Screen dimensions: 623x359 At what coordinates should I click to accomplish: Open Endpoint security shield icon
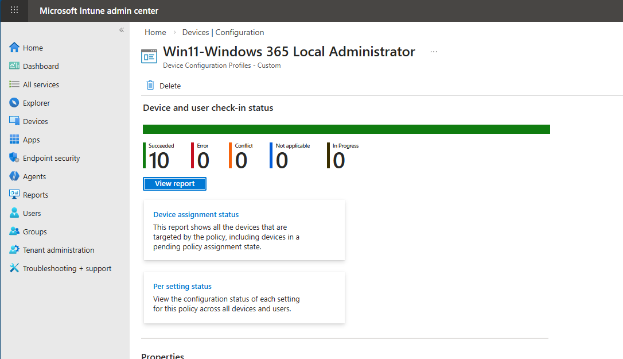[14, 158]
